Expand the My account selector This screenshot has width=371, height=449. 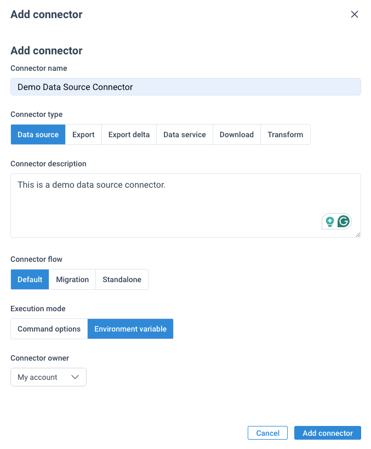point(75,377)
